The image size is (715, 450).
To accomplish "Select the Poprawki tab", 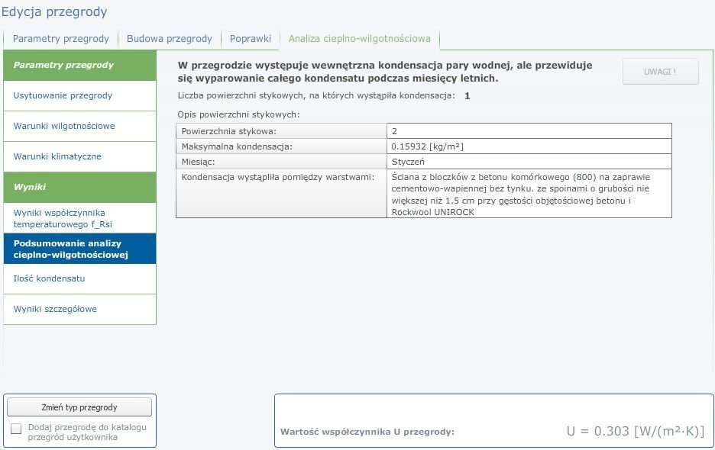I will point(251,39).
